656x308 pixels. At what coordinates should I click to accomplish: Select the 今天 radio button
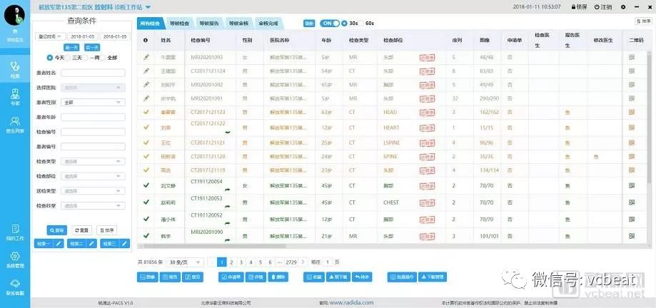[50, 58]
